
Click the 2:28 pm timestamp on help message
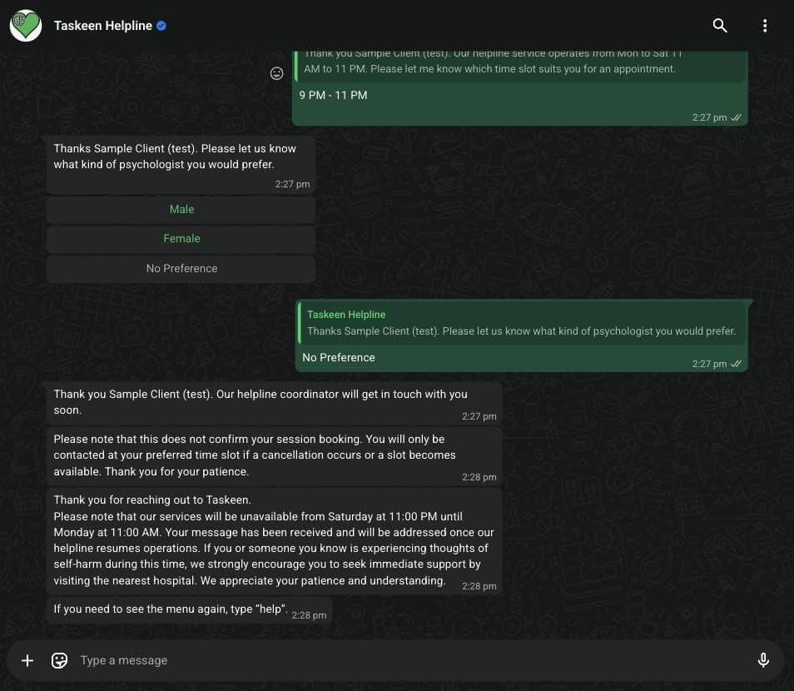[x=309, y=615]
